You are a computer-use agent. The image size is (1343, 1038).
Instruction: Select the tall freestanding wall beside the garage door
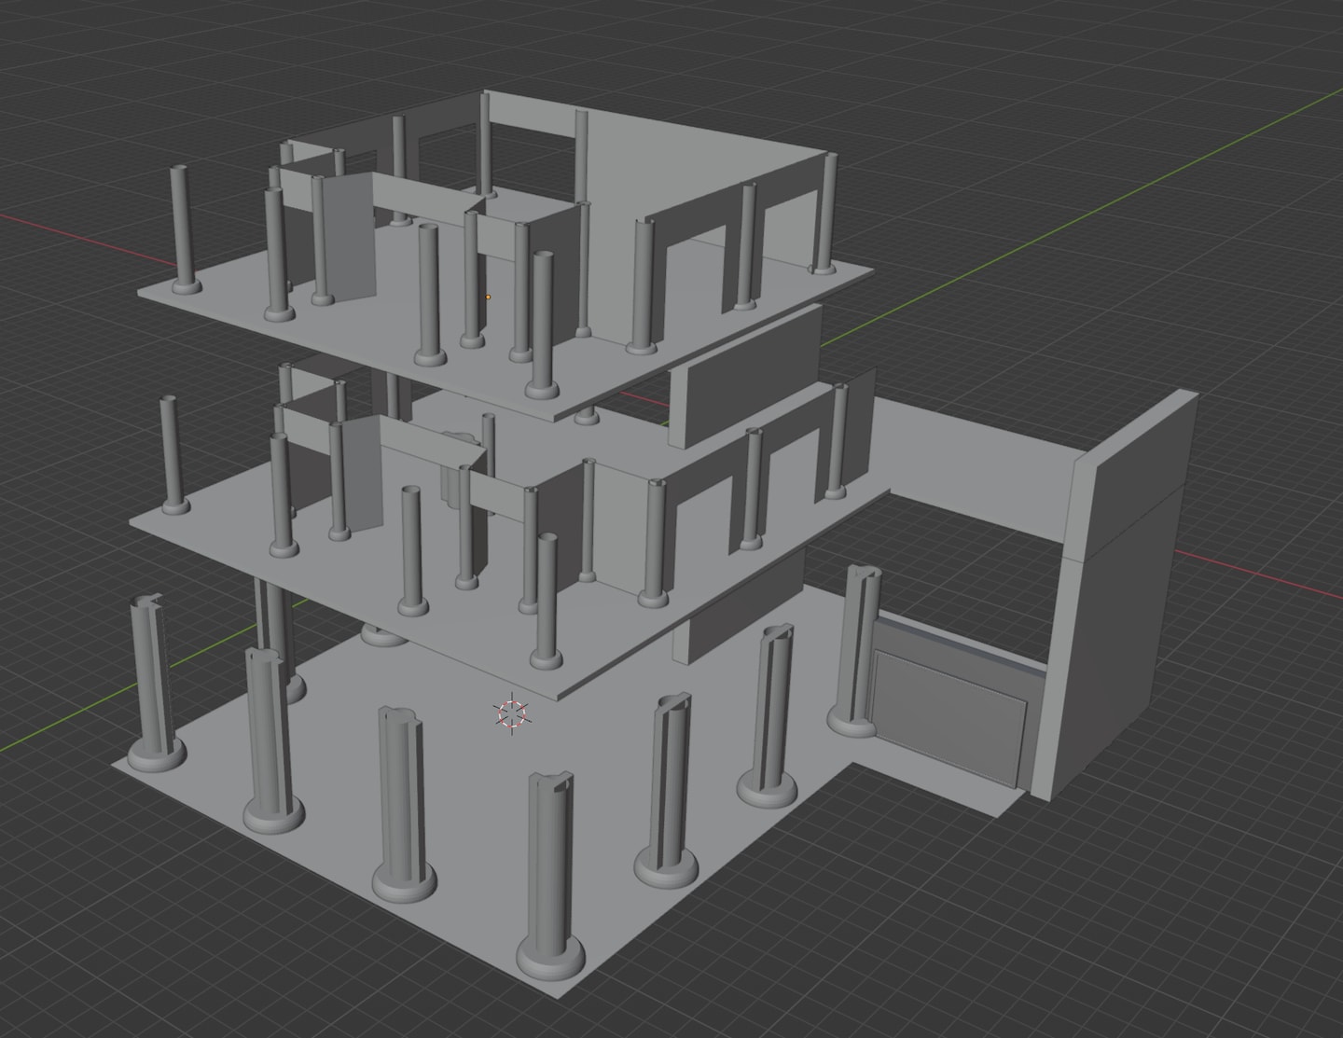(x=1115, y=597)
